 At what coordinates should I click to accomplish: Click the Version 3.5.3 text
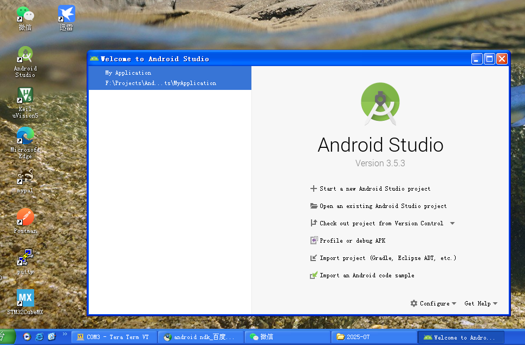(380, 163)
